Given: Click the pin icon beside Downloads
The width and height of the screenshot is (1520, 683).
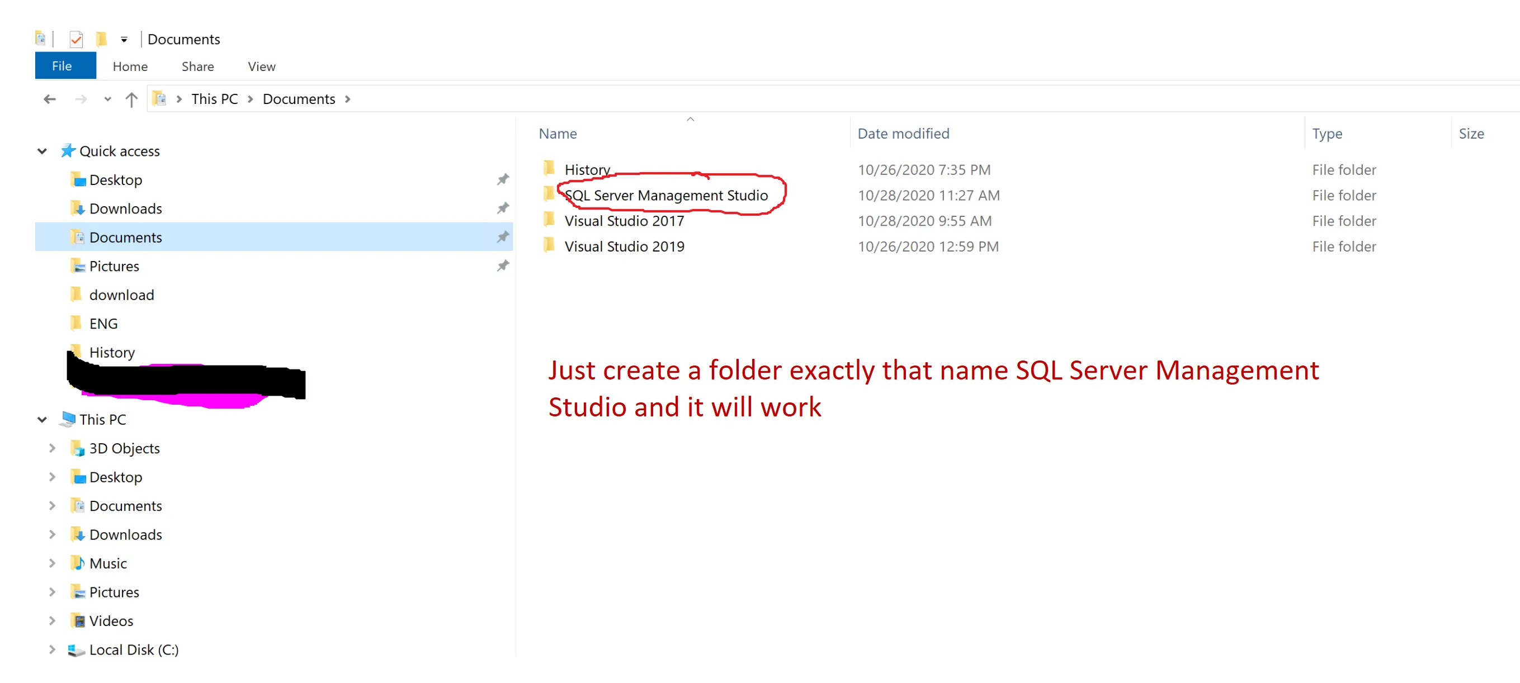Looking at the screenshot, I should point(502,208).
